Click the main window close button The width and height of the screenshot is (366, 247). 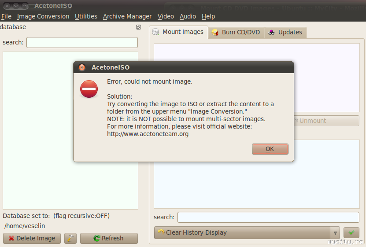[7, 6]
